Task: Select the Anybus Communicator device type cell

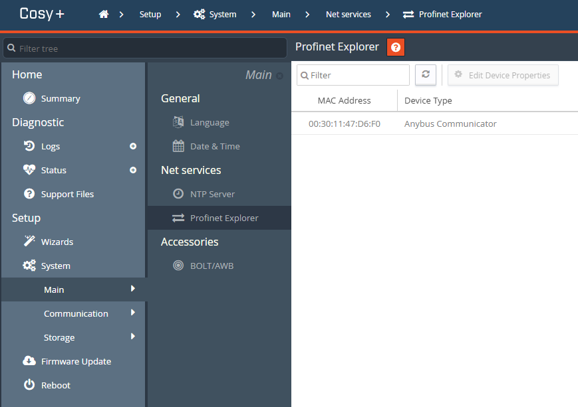Action: [x=450, y=123]
